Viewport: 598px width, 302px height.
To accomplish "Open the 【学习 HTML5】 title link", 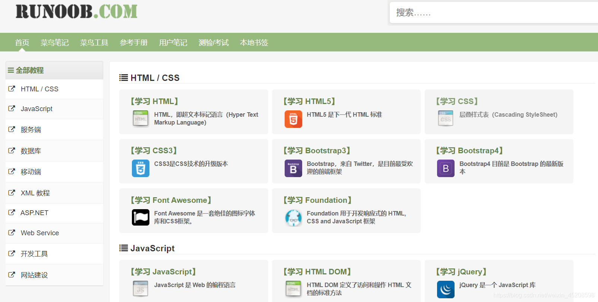I will 309,101.
